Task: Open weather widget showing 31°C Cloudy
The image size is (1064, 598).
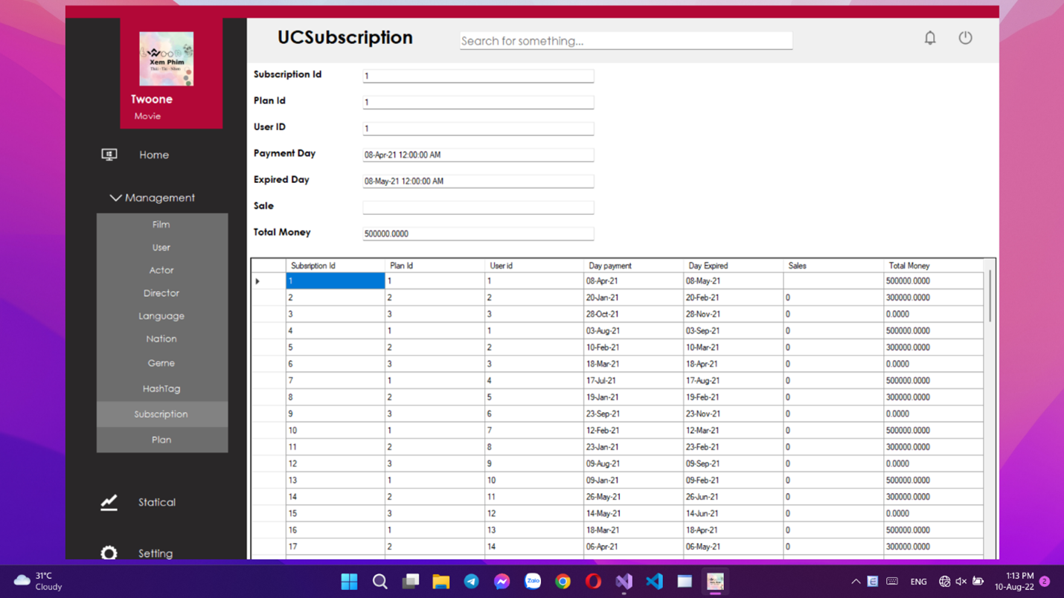Action: pyautogui.click(x=38, y=581)
